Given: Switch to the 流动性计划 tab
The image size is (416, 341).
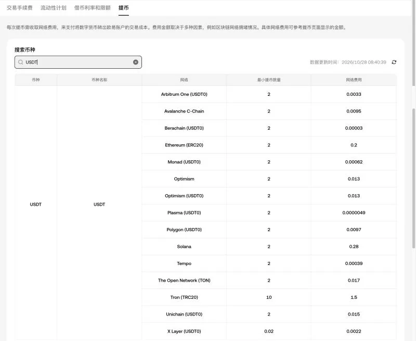Looking at the screenshot, I should point(54,8).
